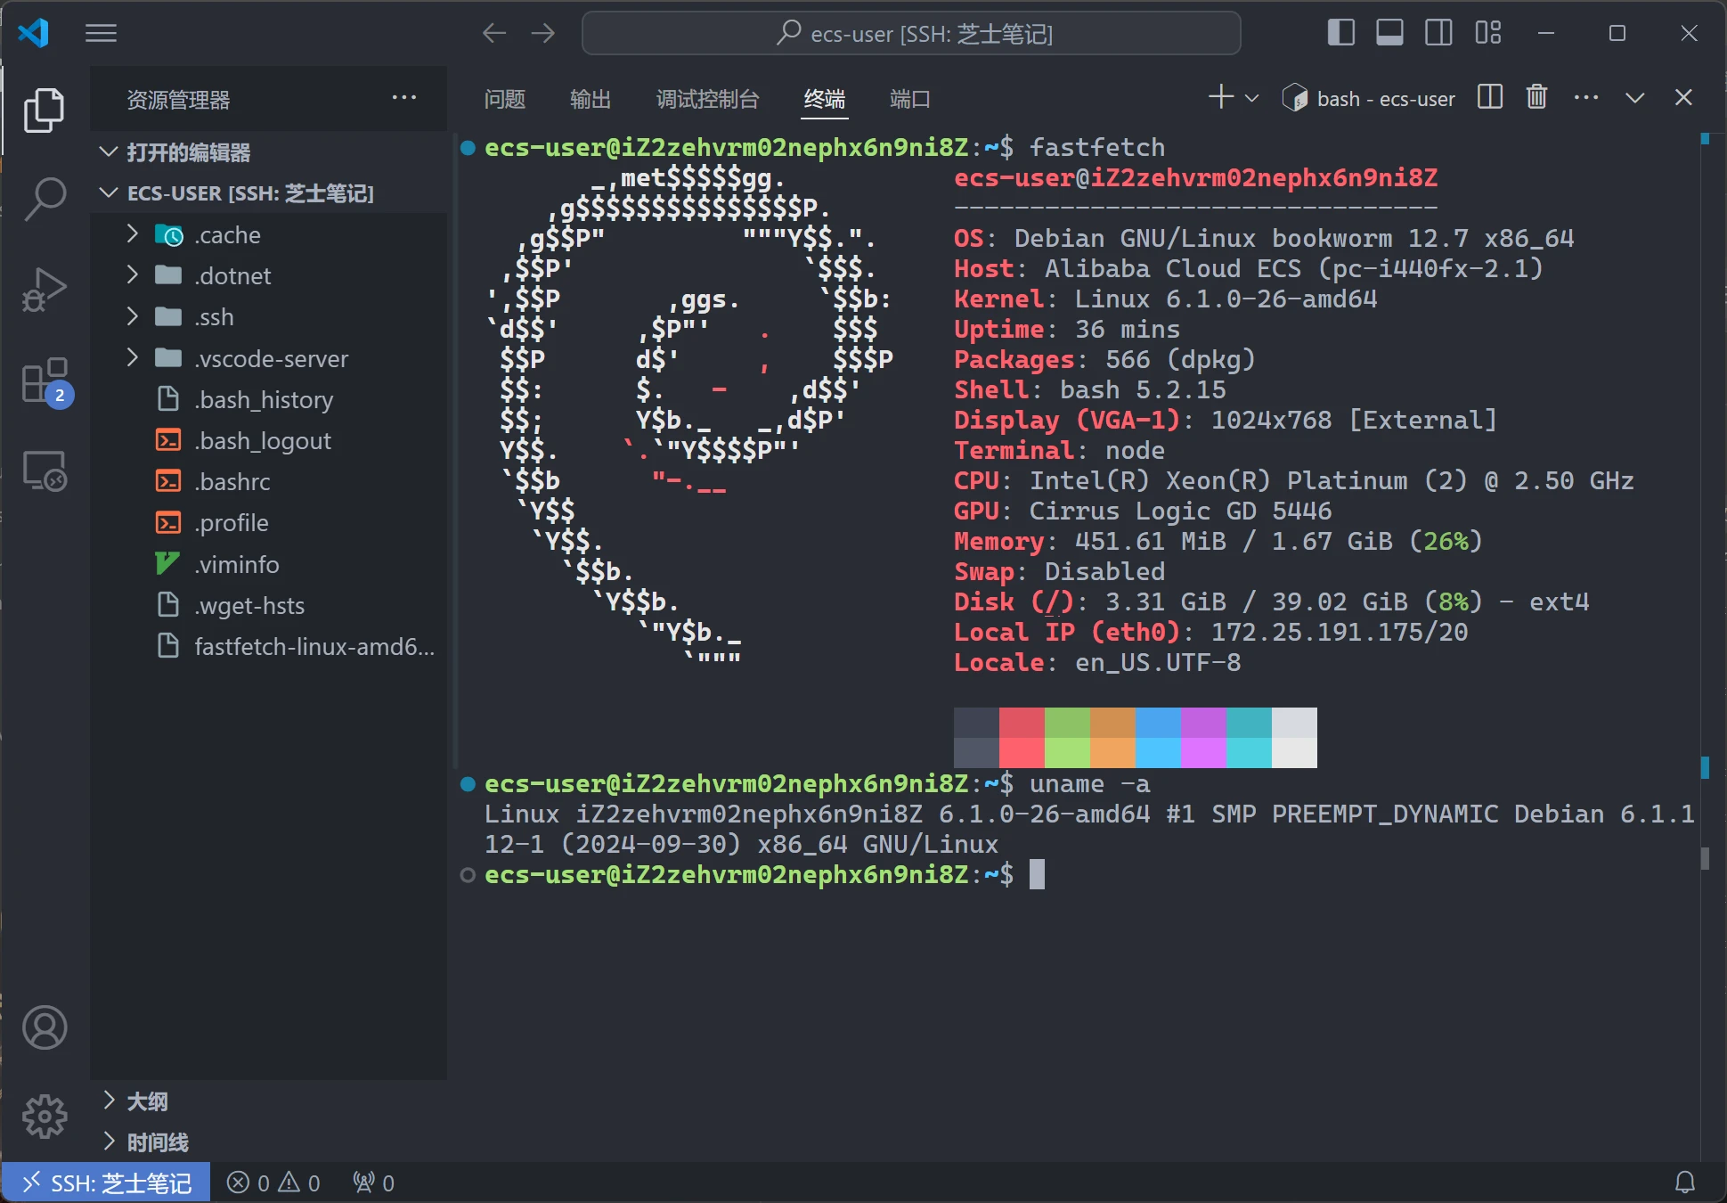Expand the .vscode-server folder
The image size is (1727, 1203).
[x=271, y=358]
